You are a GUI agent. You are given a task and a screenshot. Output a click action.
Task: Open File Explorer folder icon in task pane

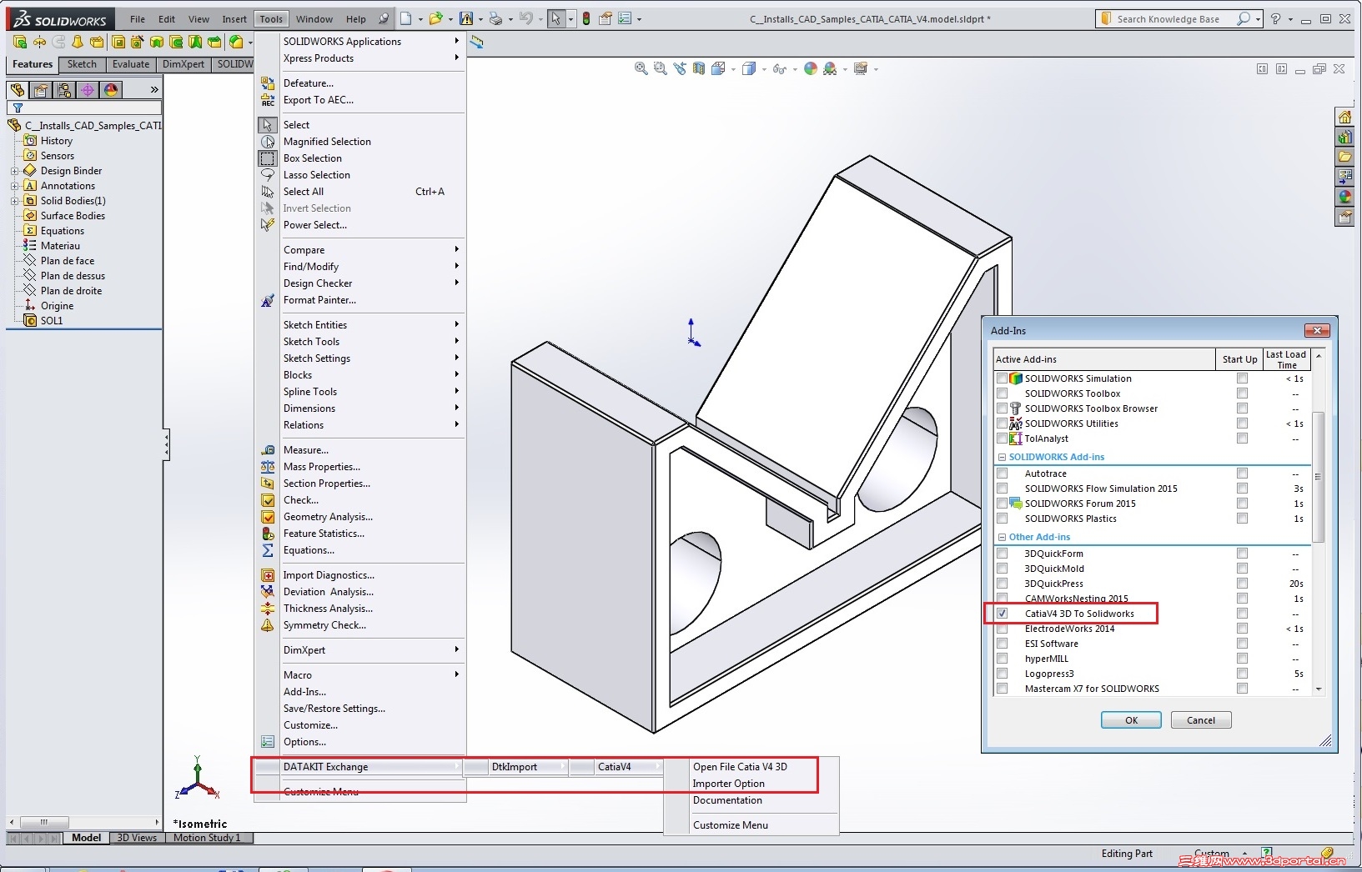click(1344, 157)
